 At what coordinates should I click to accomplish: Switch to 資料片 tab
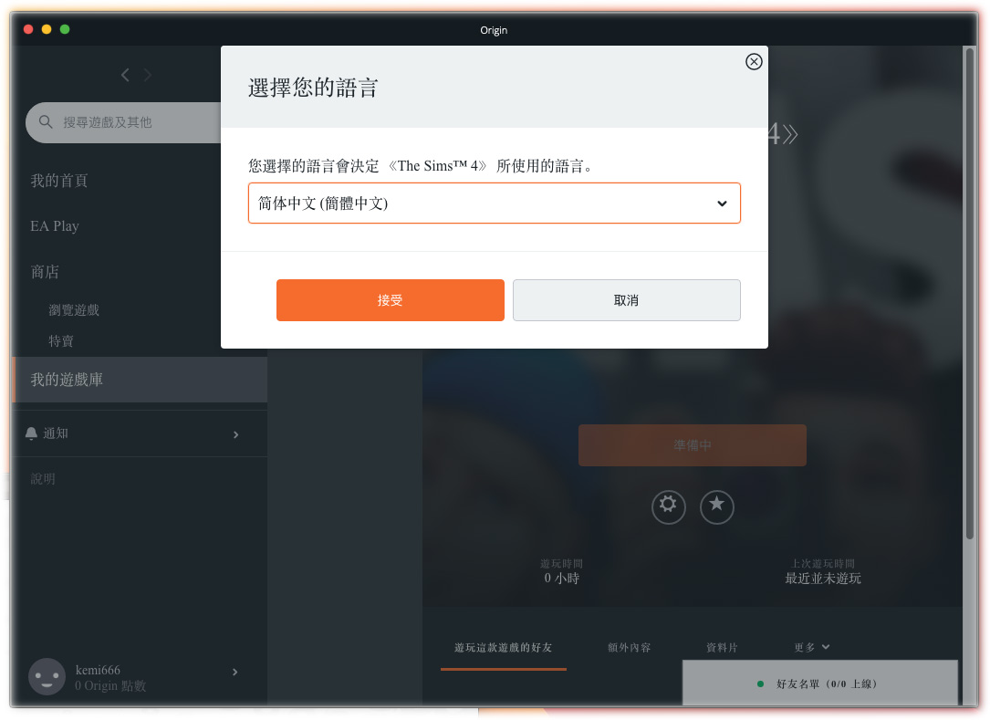pos(722,648)
